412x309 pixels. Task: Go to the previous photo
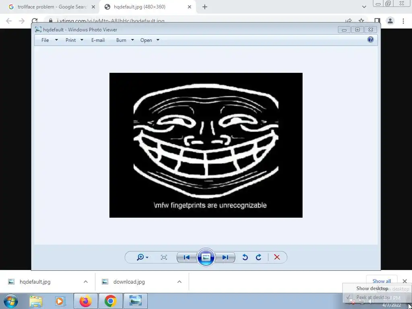click(187, 257)
